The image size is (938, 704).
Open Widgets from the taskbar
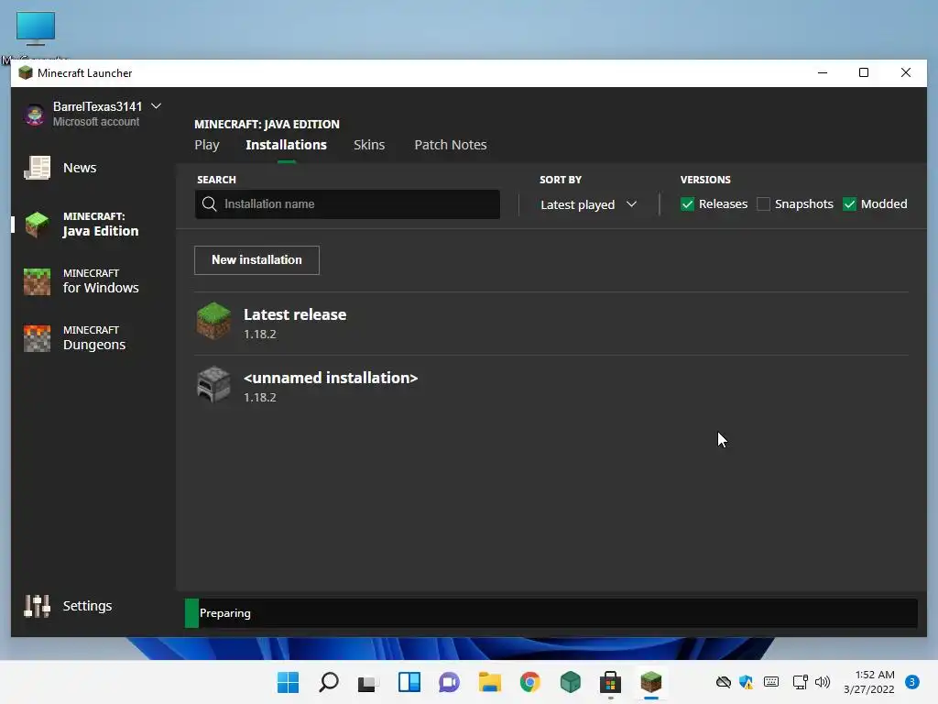[409, 682]
